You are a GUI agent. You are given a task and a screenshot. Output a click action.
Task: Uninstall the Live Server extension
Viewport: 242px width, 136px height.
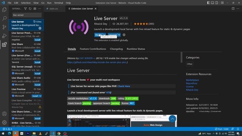113,35
